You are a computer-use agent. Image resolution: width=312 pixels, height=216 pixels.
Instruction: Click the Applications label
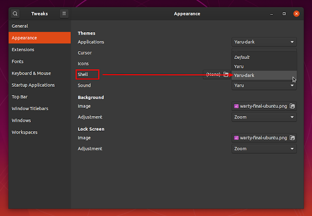[x=91, y=42]
